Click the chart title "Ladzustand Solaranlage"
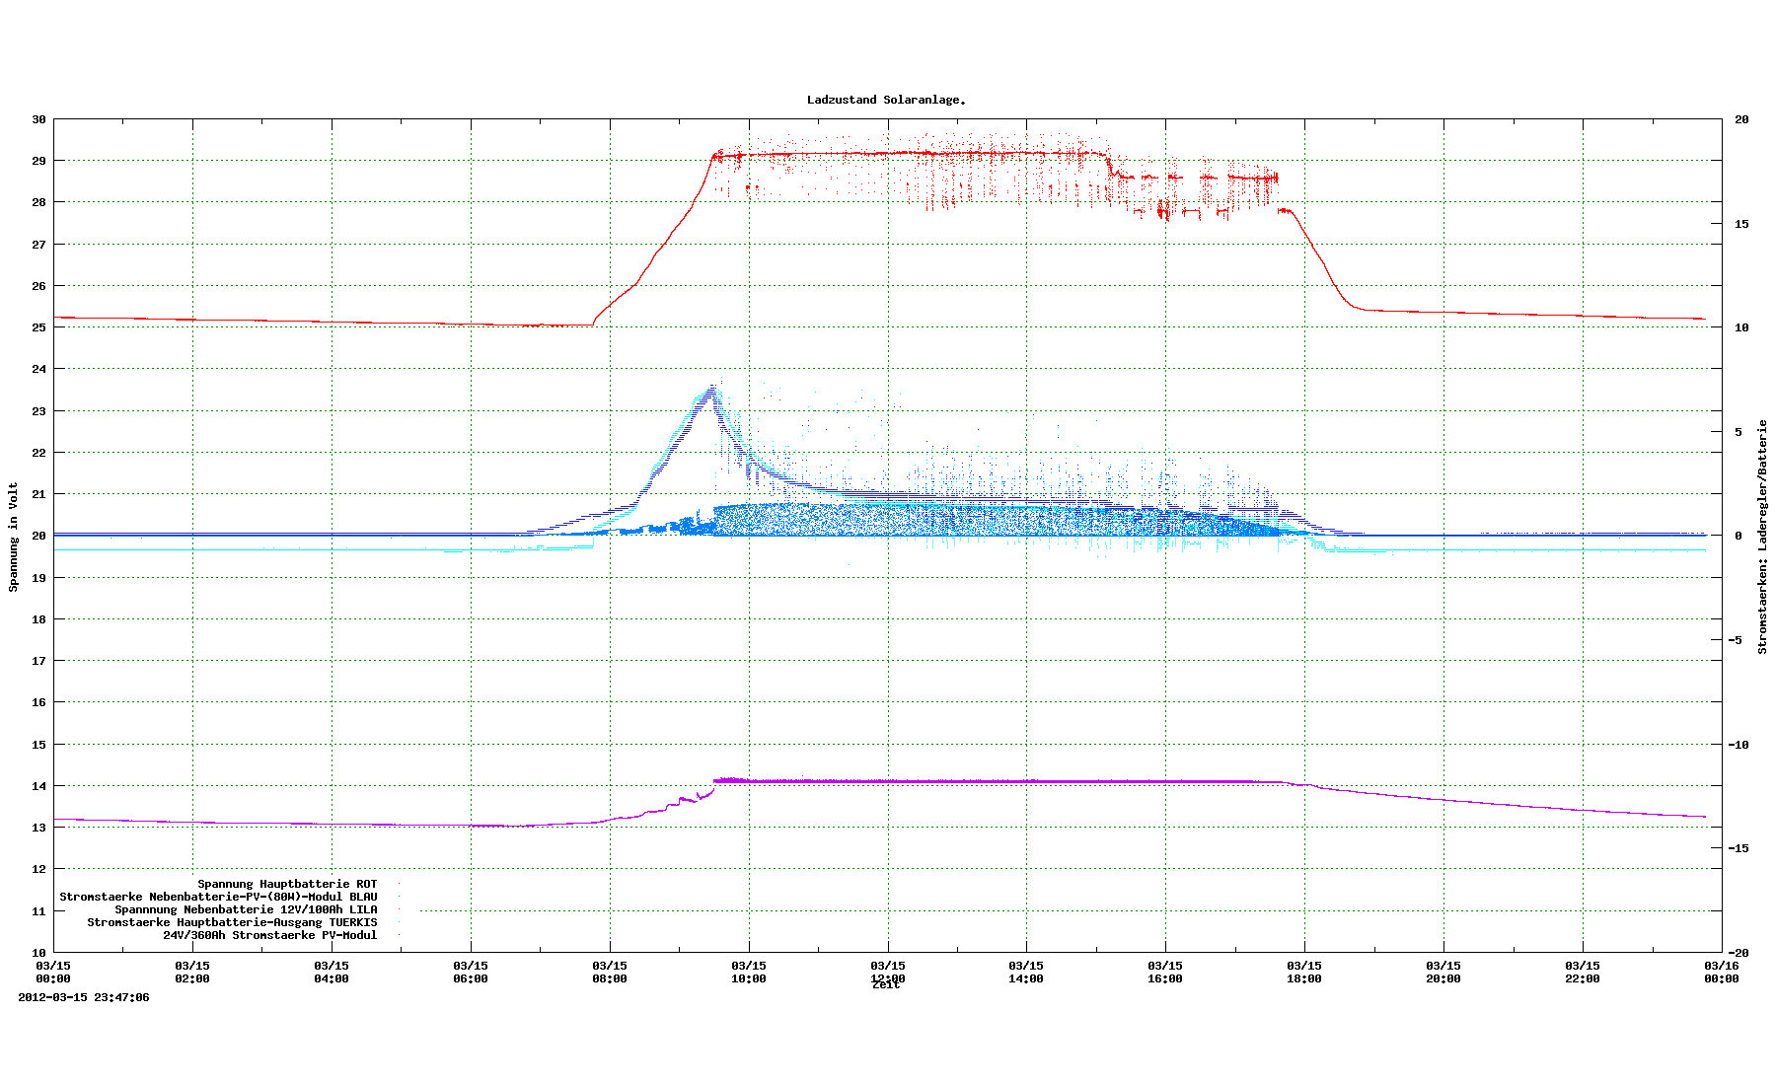The width and height of the screenshot is (1776, 1085). coord(885,100)
